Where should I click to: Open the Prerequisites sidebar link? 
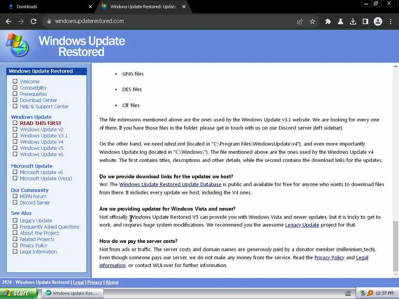click(x=34, y=94)
